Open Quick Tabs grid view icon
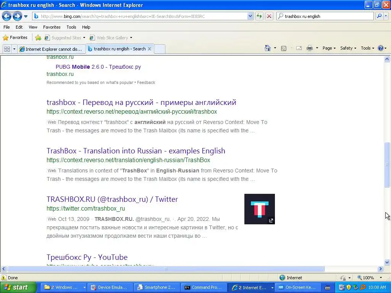Screen dimensions: 391x293 click(7, 49)
